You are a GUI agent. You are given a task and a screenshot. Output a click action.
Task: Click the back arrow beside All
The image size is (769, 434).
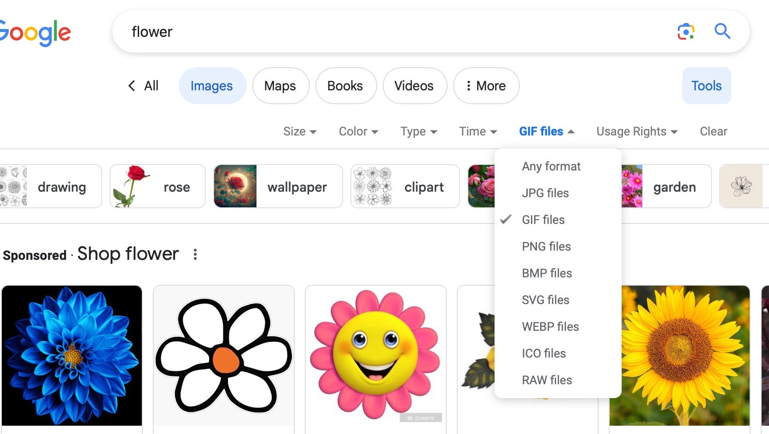tap(131, 86)
